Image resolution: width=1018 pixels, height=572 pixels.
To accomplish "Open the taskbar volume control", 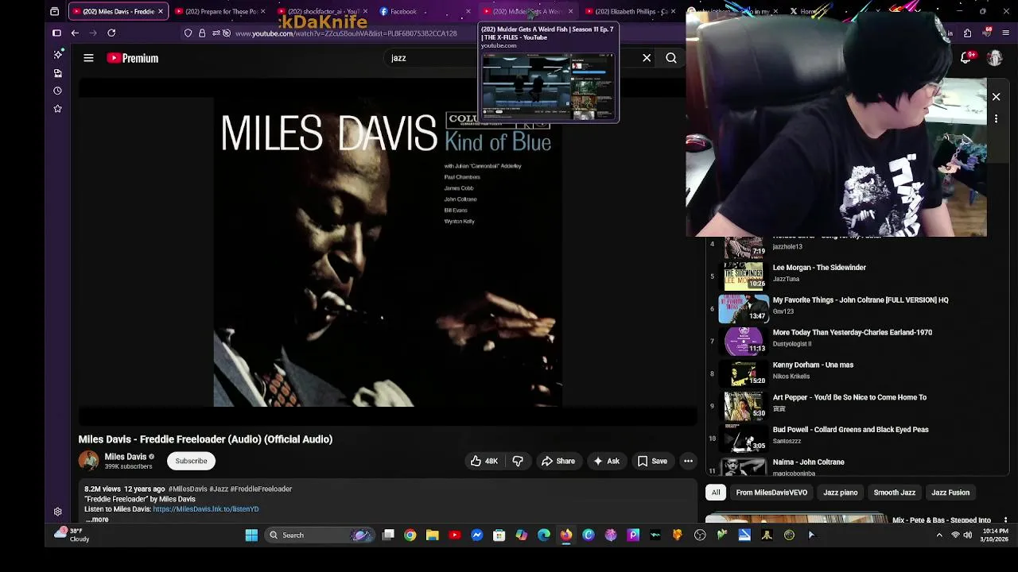I will [x=967, y=535].
